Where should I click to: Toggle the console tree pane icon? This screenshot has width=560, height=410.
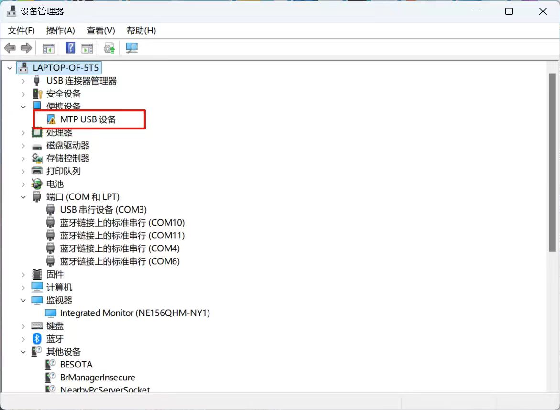pyautogui.click(x=48, y=48)
